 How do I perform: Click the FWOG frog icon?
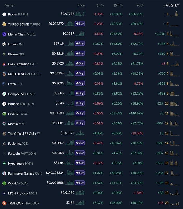pos(4,114)
